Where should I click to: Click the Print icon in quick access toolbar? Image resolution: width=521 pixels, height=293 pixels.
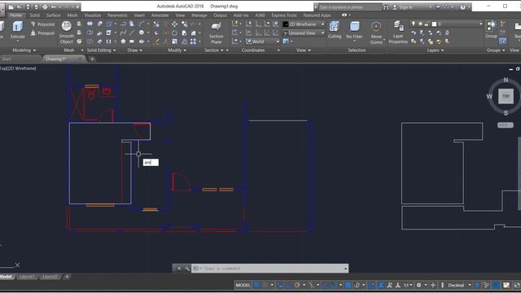(45, 7)
